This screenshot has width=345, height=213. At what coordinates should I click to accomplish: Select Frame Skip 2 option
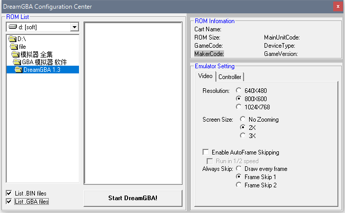[x=238, y=185]
